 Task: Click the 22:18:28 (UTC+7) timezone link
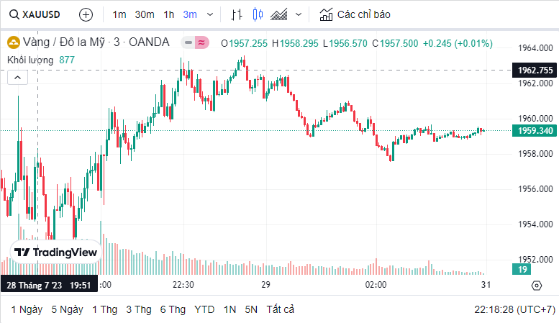pyautogui.click(x=514, y=309)
